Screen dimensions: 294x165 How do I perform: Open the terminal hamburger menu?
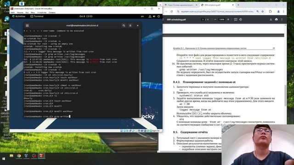[130, 26]
